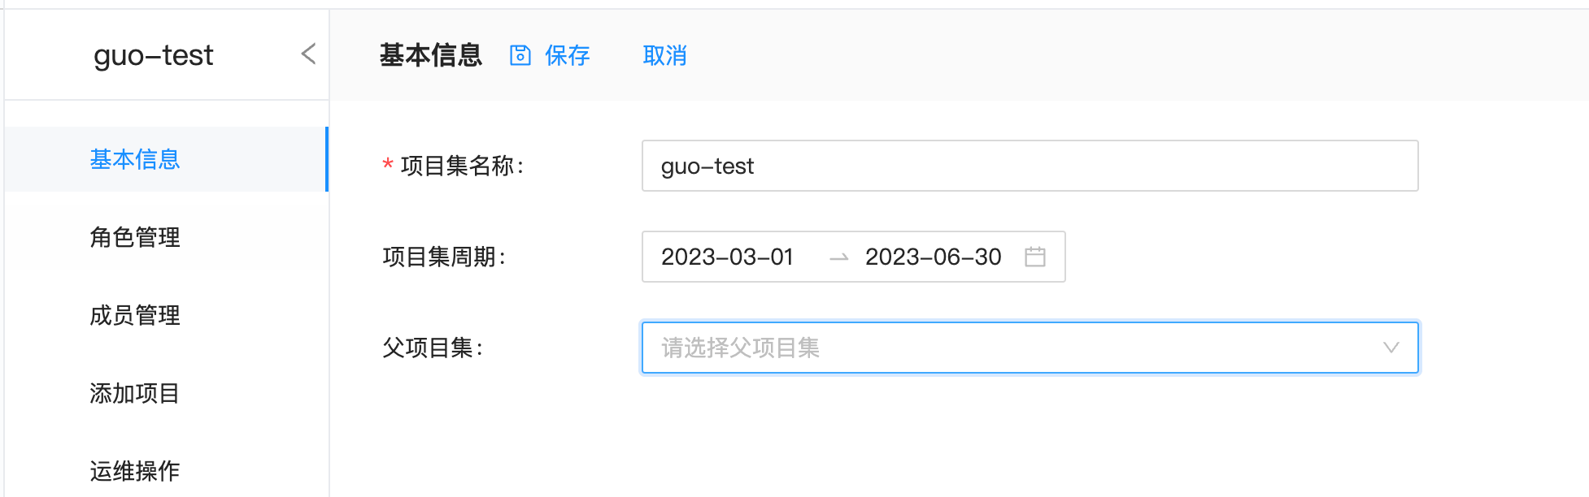The width and height of the screenshot is (1589, 497).
Task: Click the 取消 link to cancel editing
Action: (x=664, y=55)
